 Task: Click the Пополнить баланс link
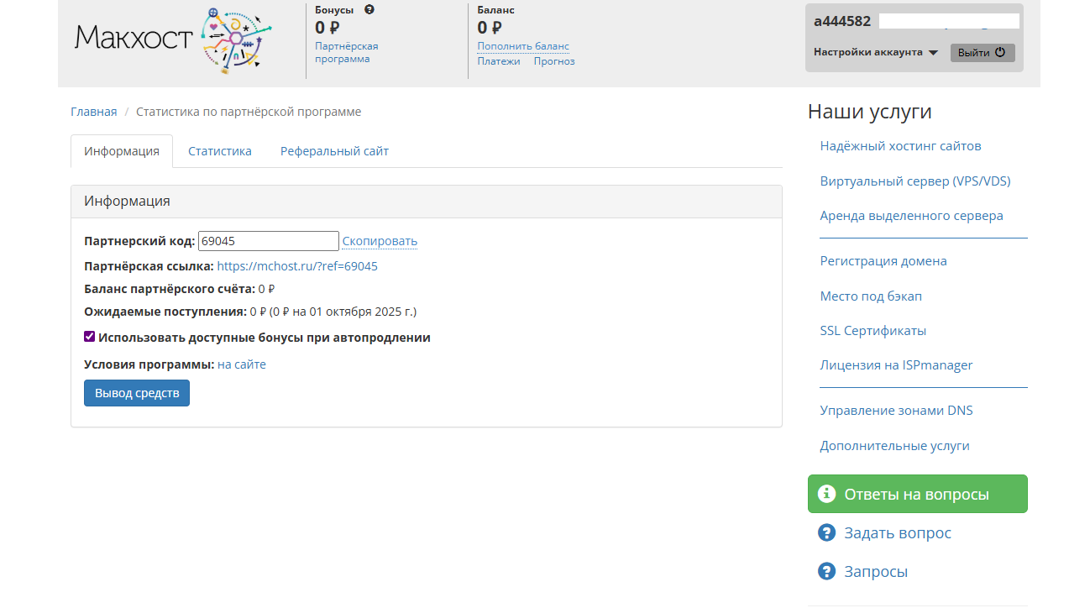pos(522,46)
